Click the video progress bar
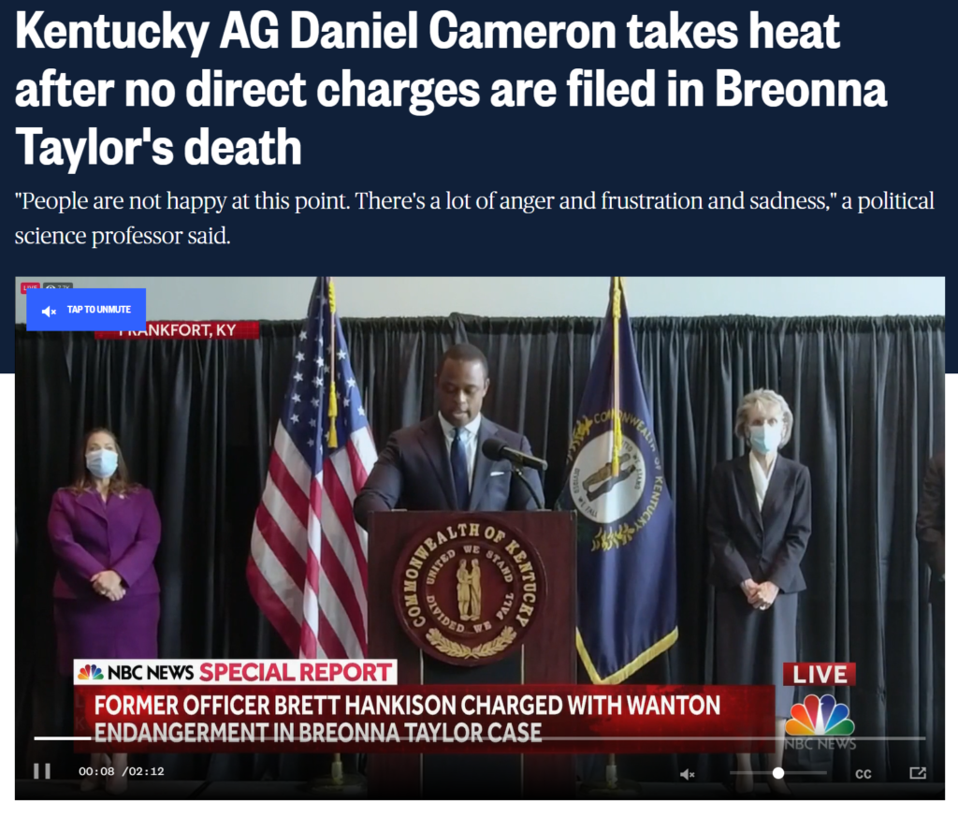The width and height of the screenshot is (958, 817). [480, 738]
